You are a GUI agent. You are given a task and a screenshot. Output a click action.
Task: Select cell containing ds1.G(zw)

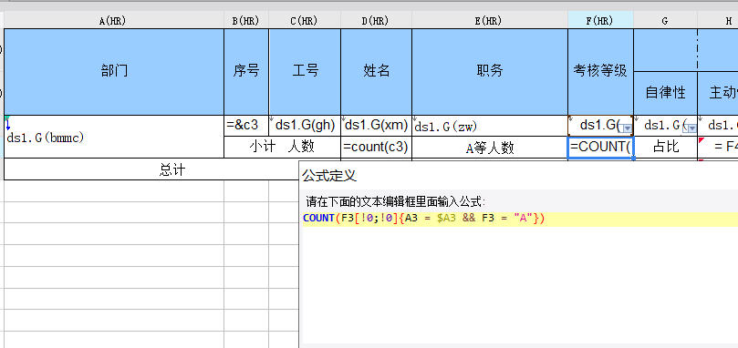pos(490,126)
